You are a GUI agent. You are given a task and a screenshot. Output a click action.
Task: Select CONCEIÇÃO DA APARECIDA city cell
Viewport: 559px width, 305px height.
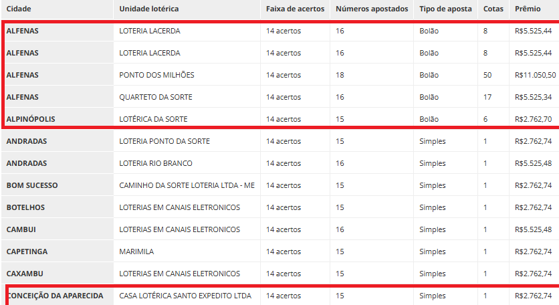tap(57, 296)
